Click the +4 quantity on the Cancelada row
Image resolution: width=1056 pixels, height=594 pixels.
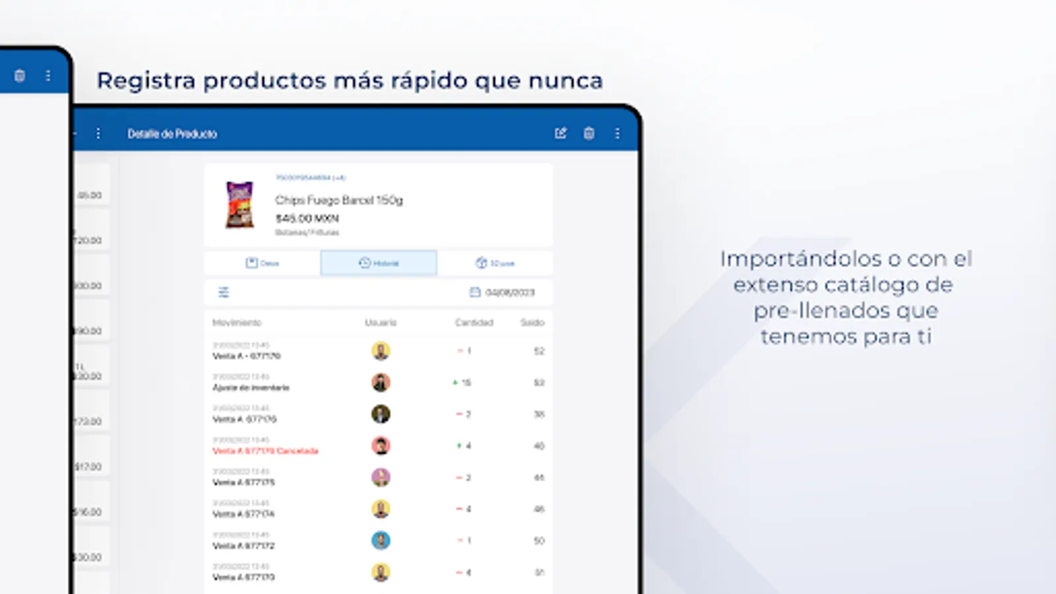point(464,446)
